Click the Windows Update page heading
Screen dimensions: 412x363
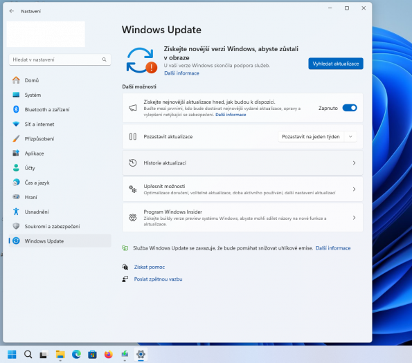tap(161, 30)
